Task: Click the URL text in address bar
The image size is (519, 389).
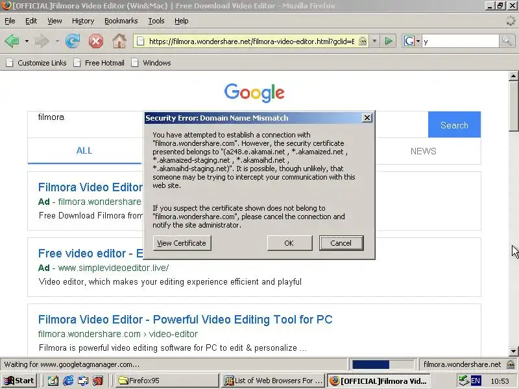Action: (252, 41)
